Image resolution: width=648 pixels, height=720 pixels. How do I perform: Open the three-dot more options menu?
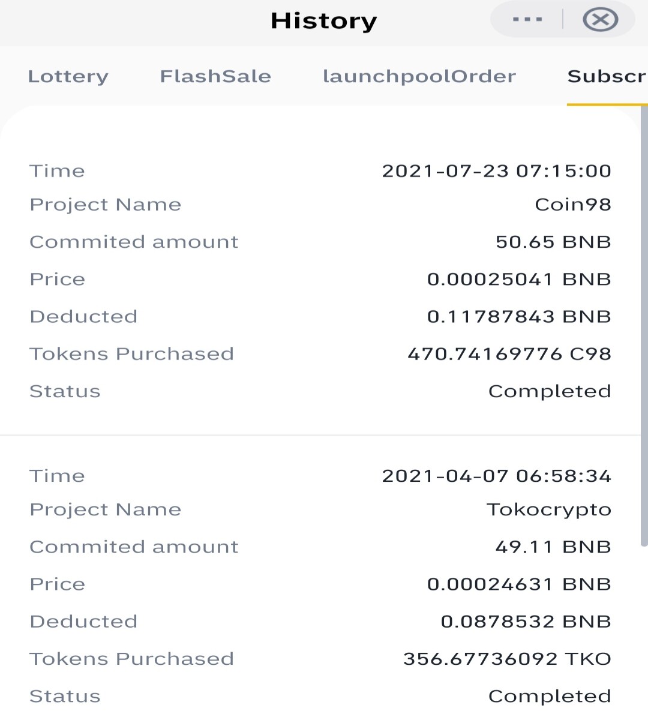click(x=527, y=20)
